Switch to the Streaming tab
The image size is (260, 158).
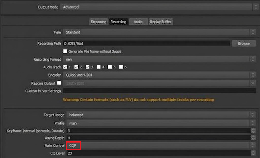pos(99,22)
